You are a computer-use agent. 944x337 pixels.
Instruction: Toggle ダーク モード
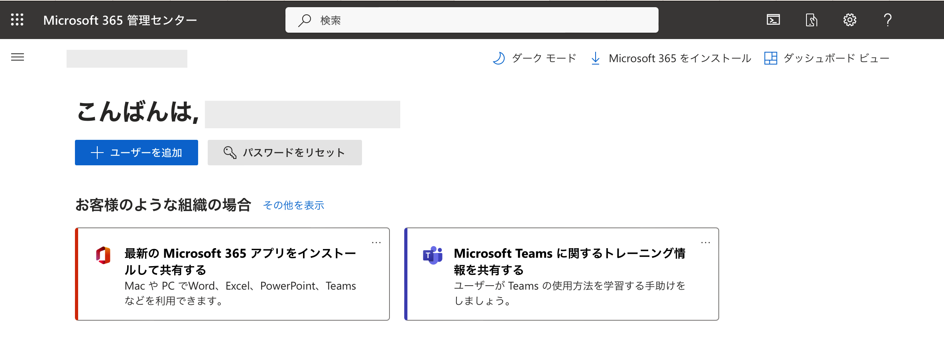[535, 58]
